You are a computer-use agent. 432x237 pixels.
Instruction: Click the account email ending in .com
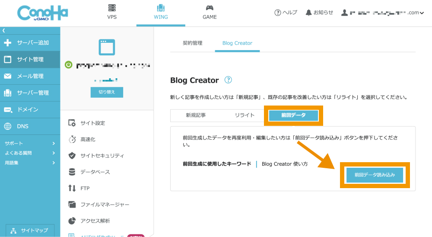click(x=384, y=13)
